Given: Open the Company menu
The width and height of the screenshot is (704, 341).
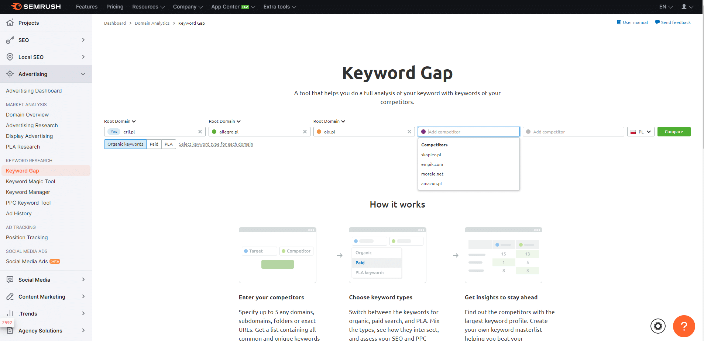Looking at the screenshot, I should [x=188, y=7].
